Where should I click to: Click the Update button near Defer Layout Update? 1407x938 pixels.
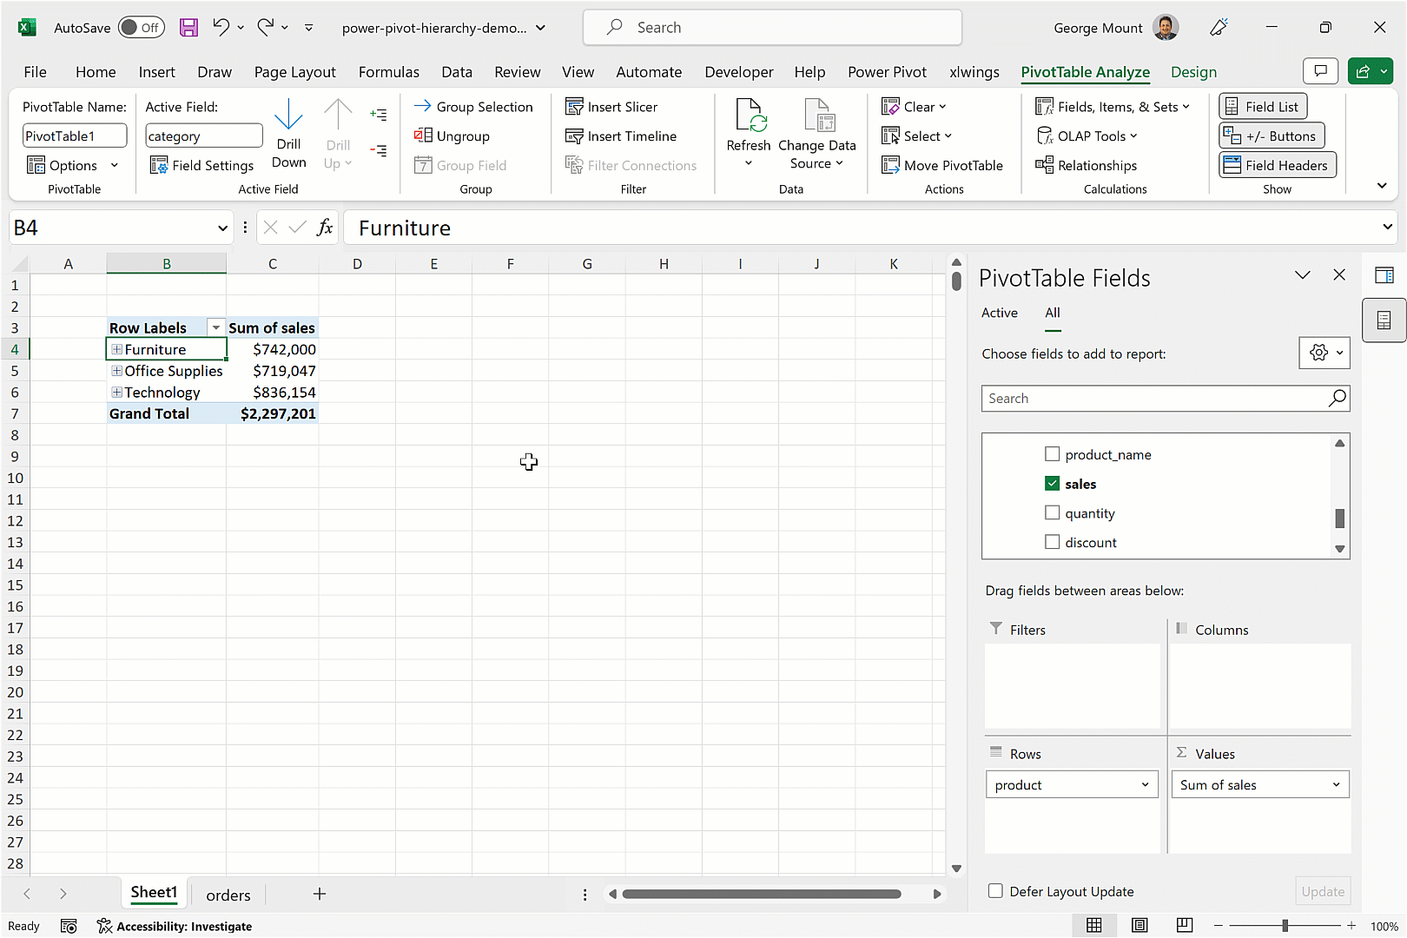coord(1322,891)
